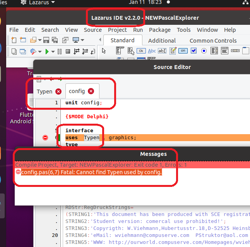Screen dimensions: 250x247
Task: Toggle form/unit view icon
Action: point(65,40)
